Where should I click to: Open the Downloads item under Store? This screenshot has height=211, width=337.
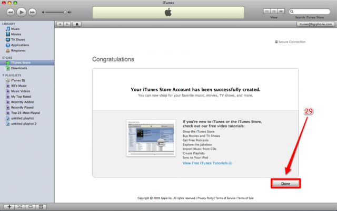[x=19, y=68]
